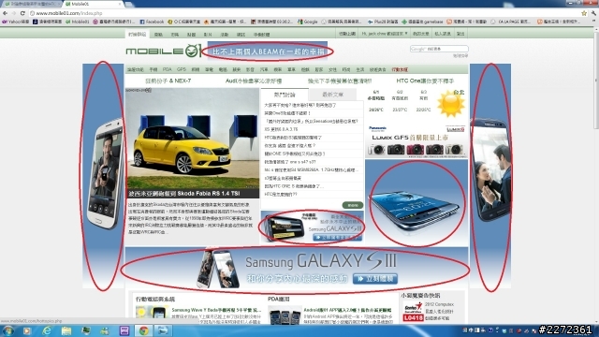599x337 pixels.
Task: Switch to the 最新文章 tab
Action: [332, 95]
